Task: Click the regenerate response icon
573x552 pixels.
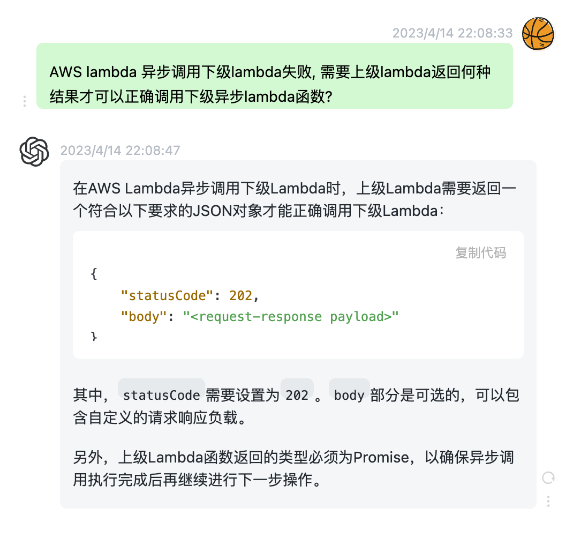Action: (548, 476)
